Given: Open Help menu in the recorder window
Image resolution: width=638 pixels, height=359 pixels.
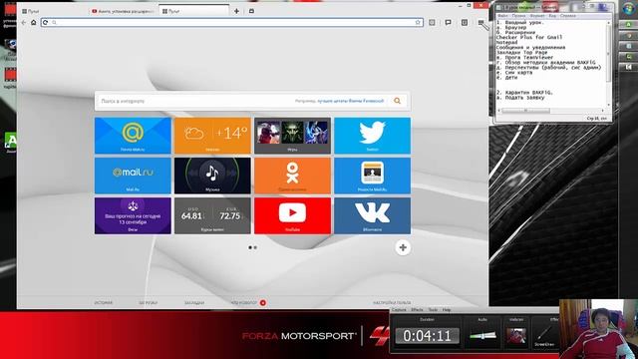Looking at the screenshot, I should point(447,310).
